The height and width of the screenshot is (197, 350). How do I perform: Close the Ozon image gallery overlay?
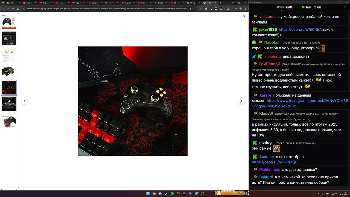coord(244,16)
